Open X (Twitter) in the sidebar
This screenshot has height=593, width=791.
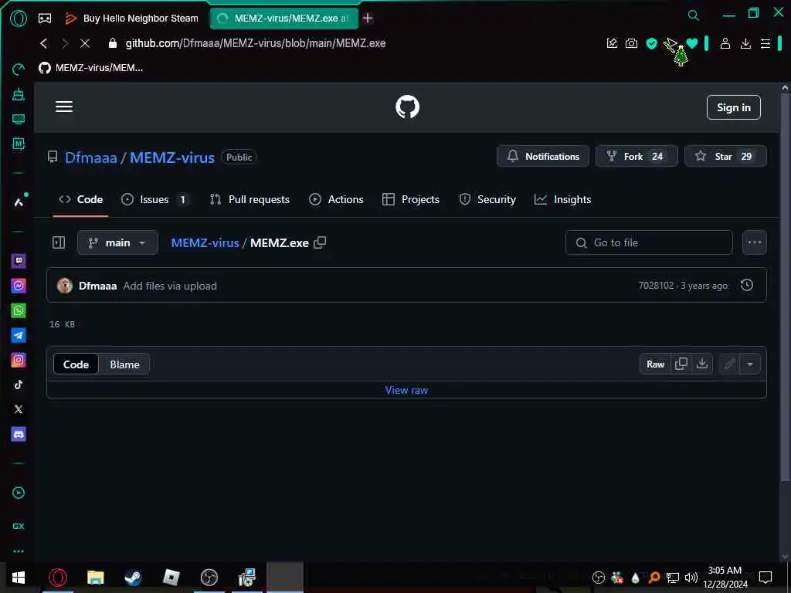19,409
